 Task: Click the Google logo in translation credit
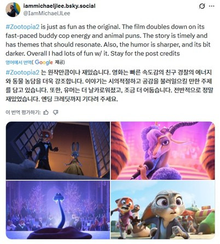pyautogui.click(x=44, y=63)
